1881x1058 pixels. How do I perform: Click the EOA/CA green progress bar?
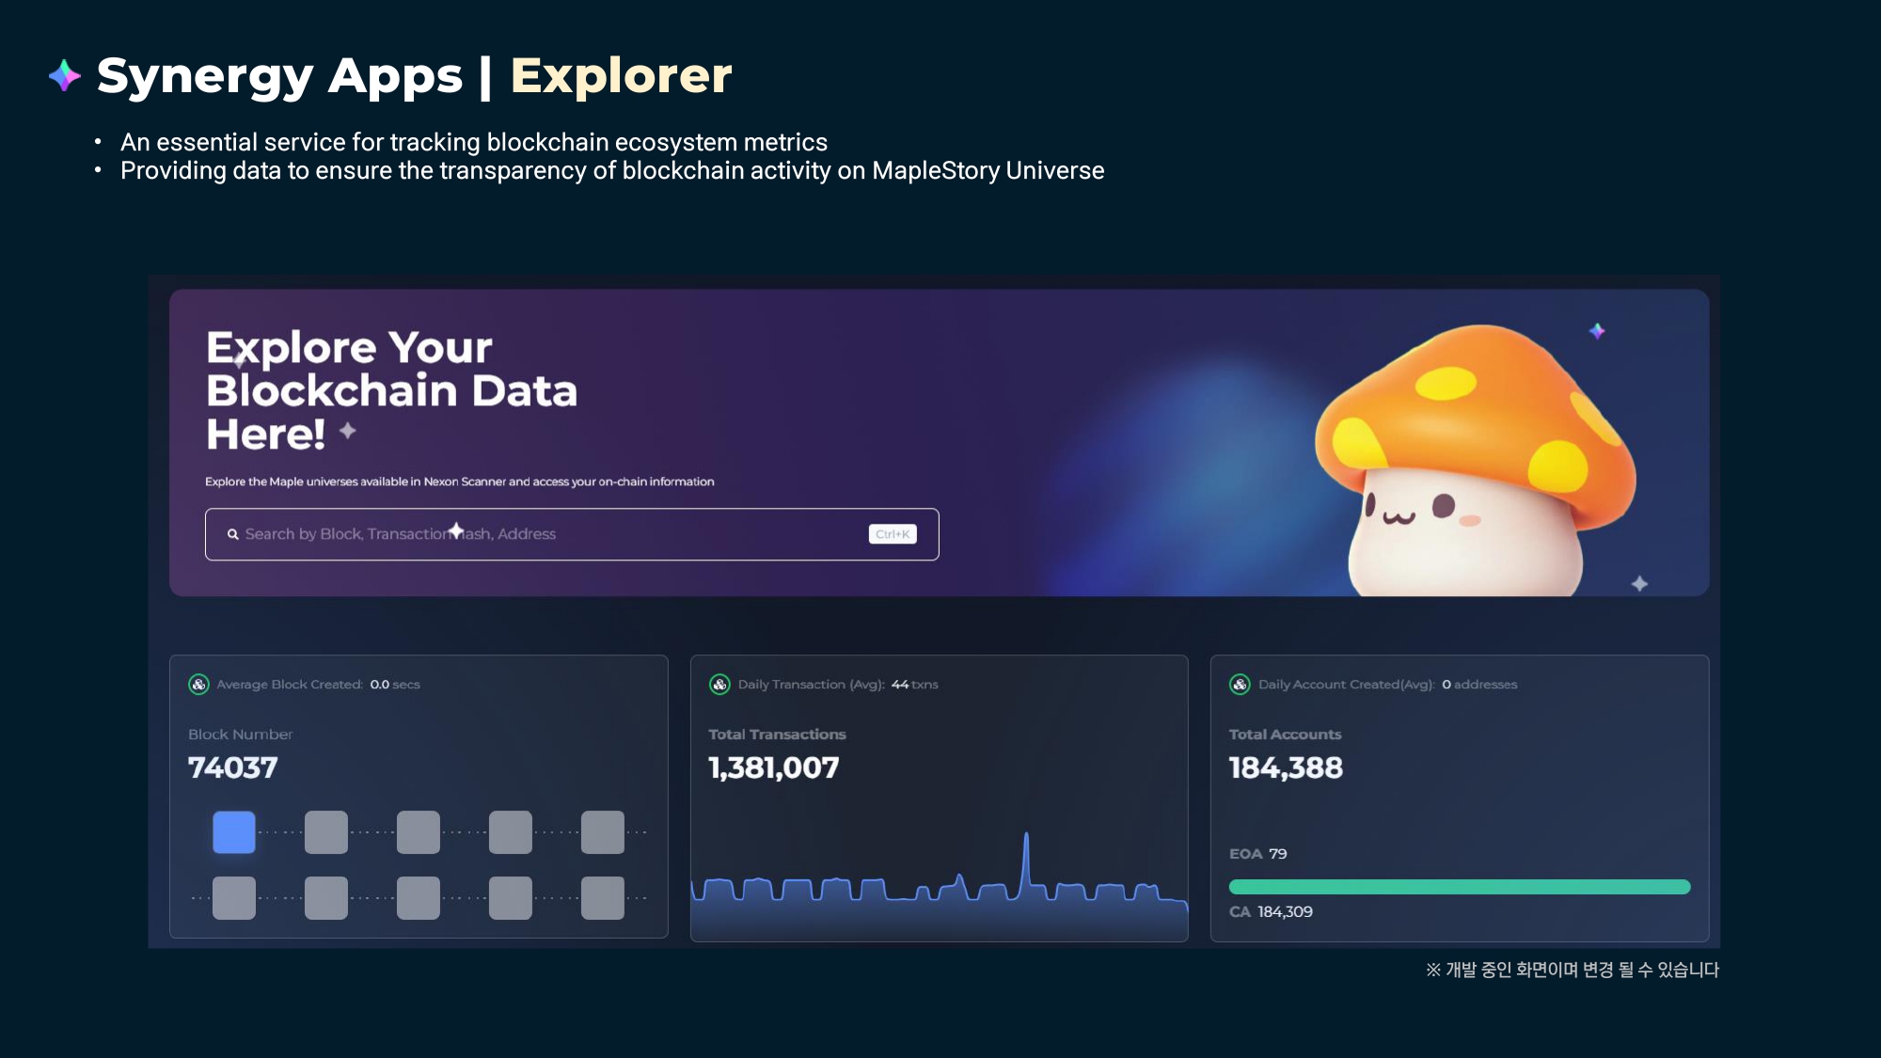1459,887
